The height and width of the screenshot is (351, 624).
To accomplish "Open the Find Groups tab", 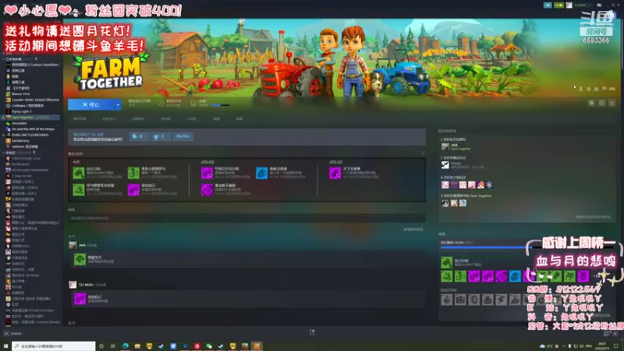I will point(165,119).
